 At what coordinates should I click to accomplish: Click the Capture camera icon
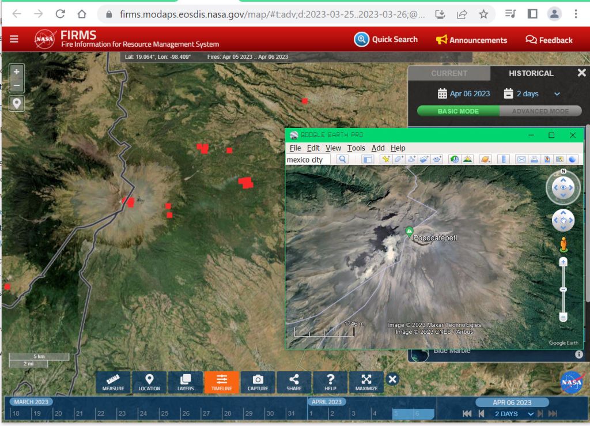click(258, 382)
